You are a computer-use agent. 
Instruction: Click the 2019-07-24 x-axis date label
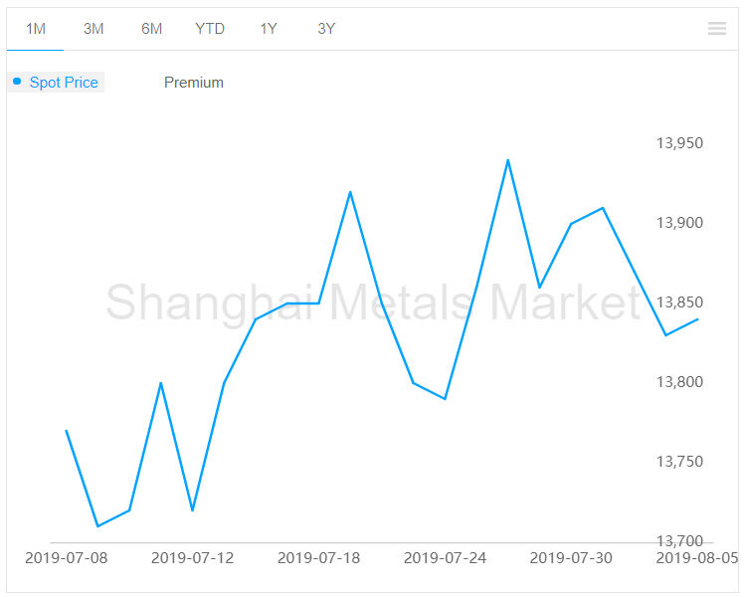(x=445, y=558)
